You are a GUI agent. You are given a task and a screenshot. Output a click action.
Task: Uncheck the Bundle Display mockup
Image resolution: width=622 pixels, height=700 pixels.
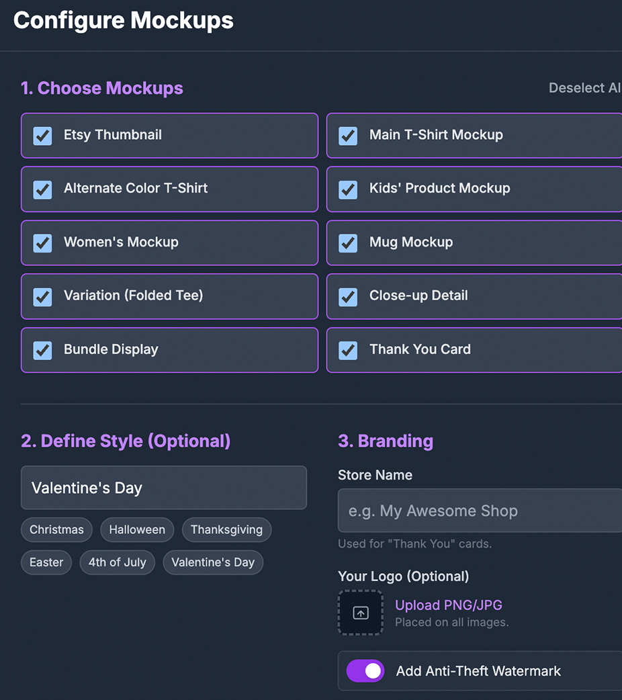pos(43,349)
